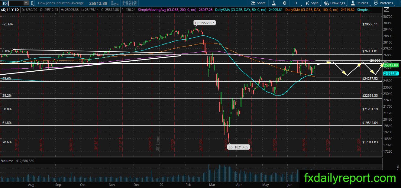This screenshot has width=401, height=188.
Task: Open the Edit Studies flask icon
Action: 273,3
